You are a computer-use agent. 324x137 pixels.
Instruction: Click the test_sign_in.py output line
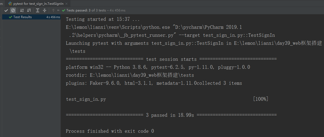(x=86, y=99)
